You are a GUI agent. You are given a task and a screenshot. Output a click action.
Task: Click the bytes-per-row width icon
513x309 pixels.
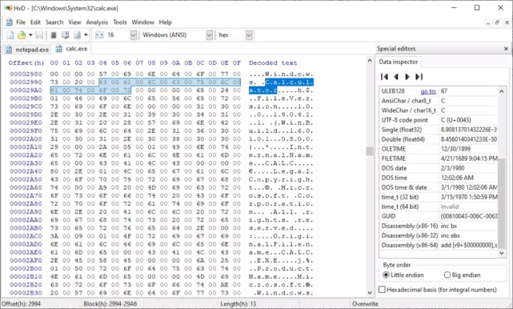99,35
